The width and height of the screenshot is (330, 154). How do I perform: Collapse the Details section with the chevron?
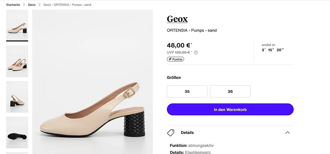pyautogui.click(x=287, y=133)
